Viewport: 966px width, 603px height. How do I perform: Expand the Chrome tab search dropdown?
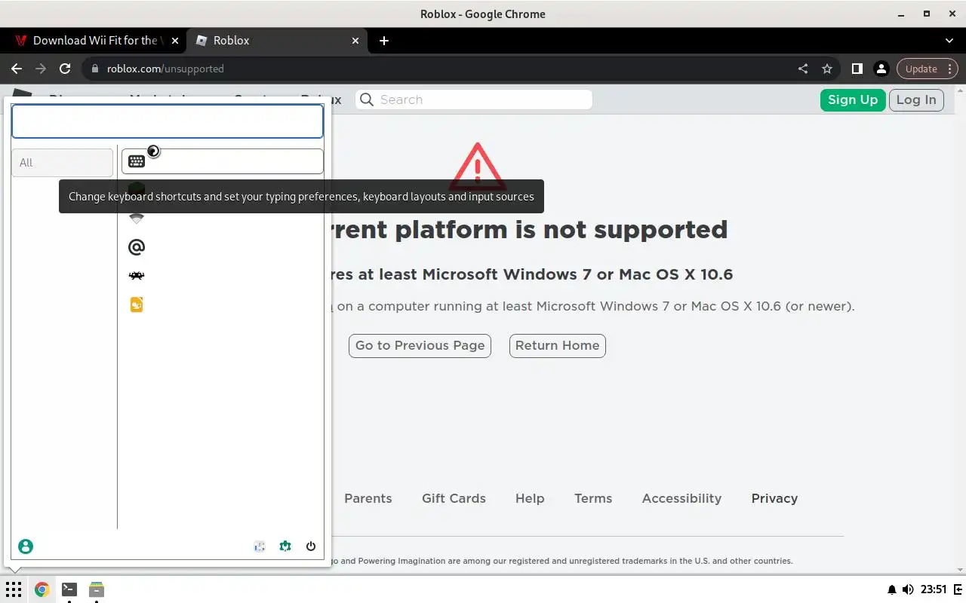[949, 41]
